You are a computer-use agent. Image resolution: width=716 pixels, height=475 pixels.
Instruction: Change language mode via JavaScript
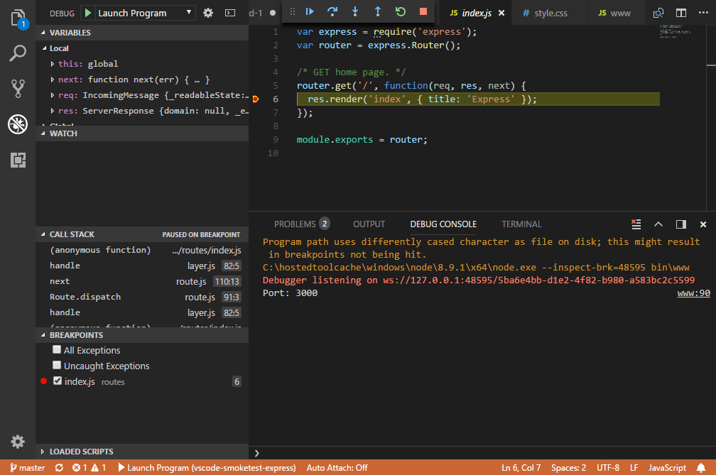pyautogui.click(x=667, y=468)
